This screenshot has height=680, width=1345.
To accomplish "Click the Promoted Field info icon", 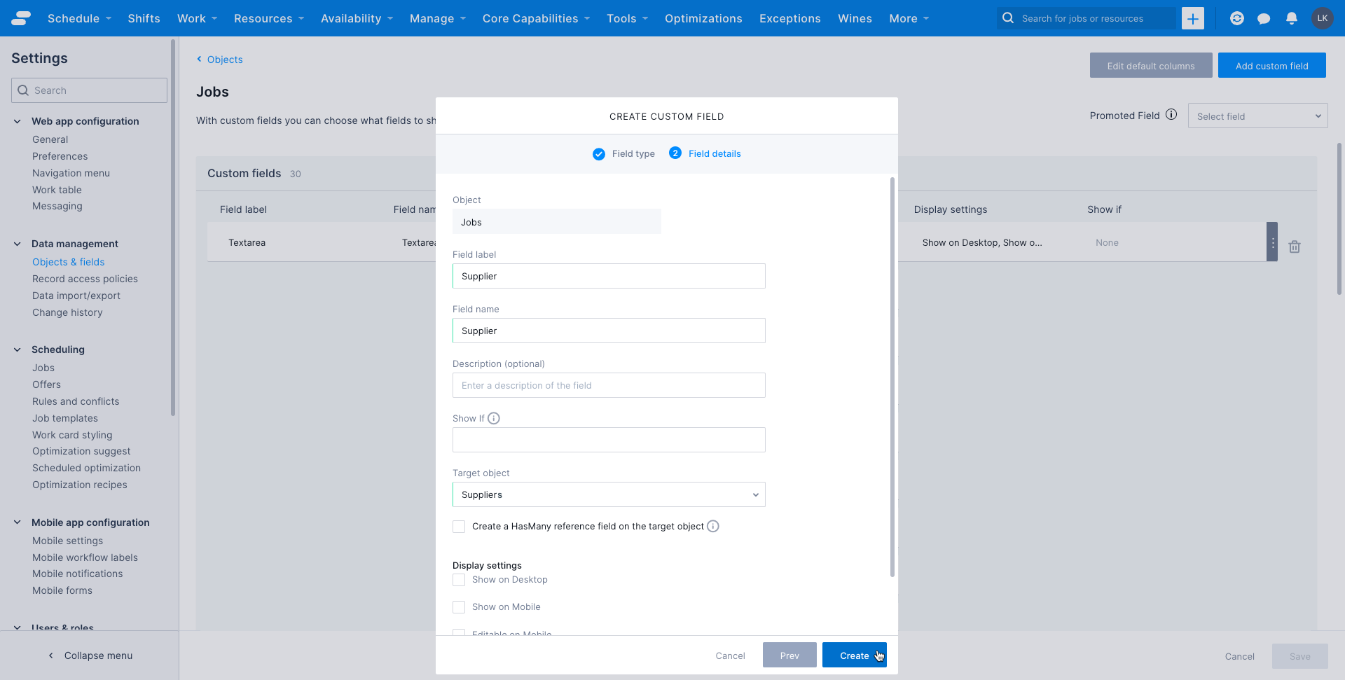I will click(1172, 114).
